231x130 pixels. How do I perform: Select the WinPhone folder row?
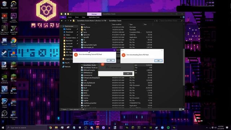pos(116,27)
